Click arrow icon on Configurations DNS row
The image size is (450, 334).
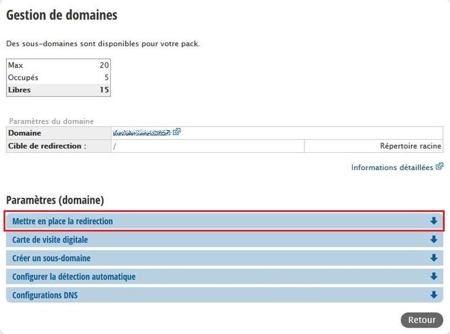click(x=433, y=295)
